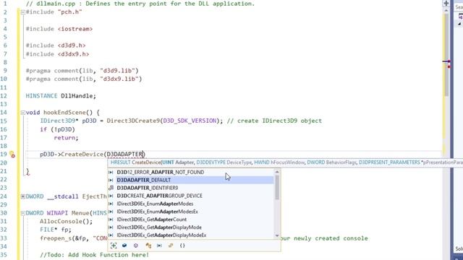Screen dimensions: 463x260
Task: Toggle the macros IntelliSense filter icon
Action: tap(159, 246)
